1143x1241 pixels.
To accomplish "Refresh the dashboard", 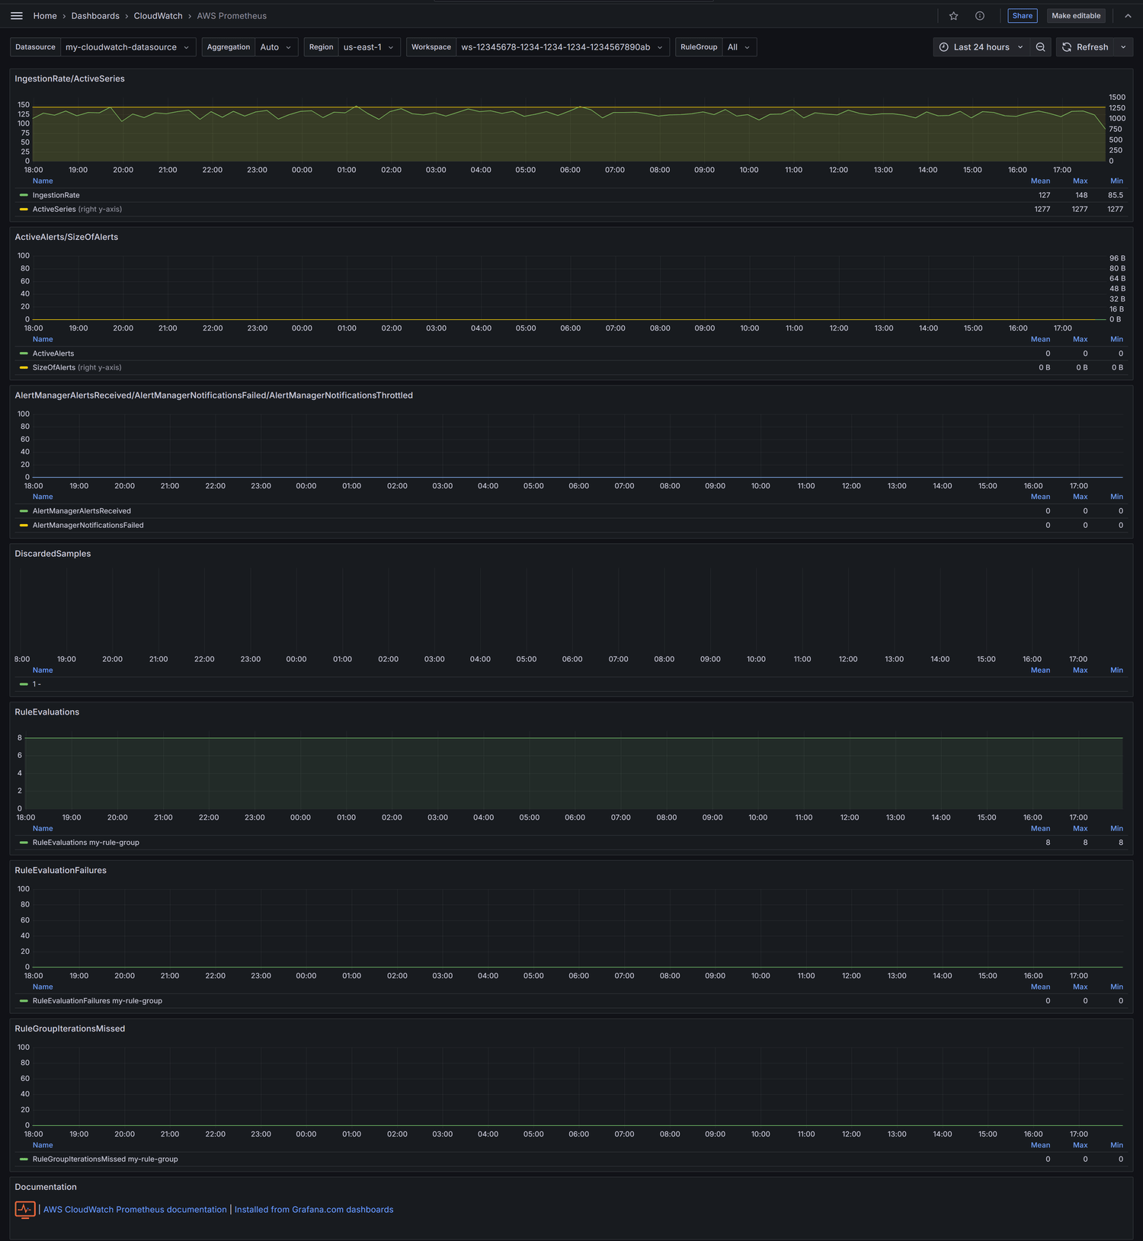I will coord(1086,47).
